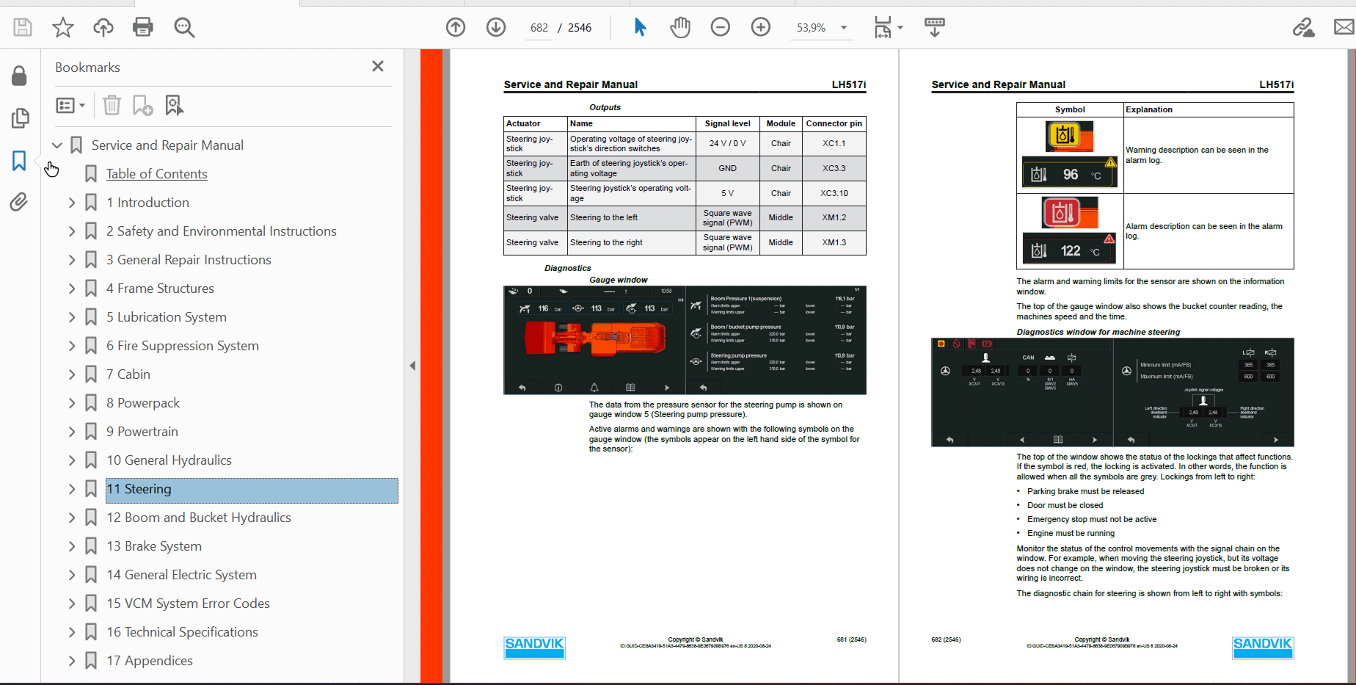Upload the file to cloud storage

click(103, 28)
